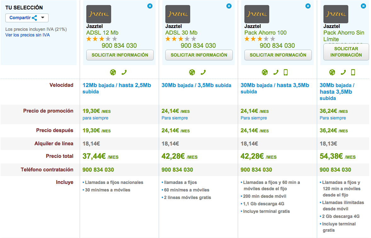Request information for ADSL 30 Mb

(199, 55)
